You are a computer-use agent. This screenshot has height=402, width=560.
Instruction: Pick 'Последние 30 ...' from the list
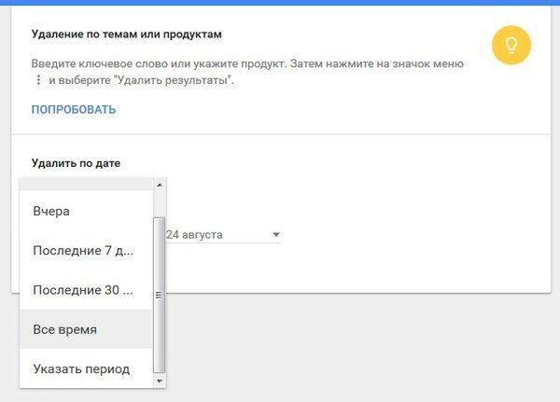(83, 290)
